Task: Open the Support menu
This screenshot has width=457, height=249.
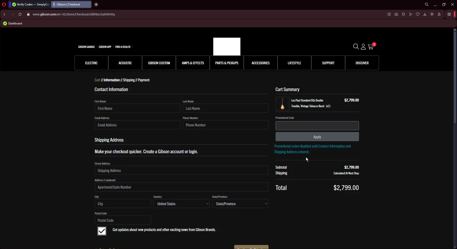Action: click(328, 63)
